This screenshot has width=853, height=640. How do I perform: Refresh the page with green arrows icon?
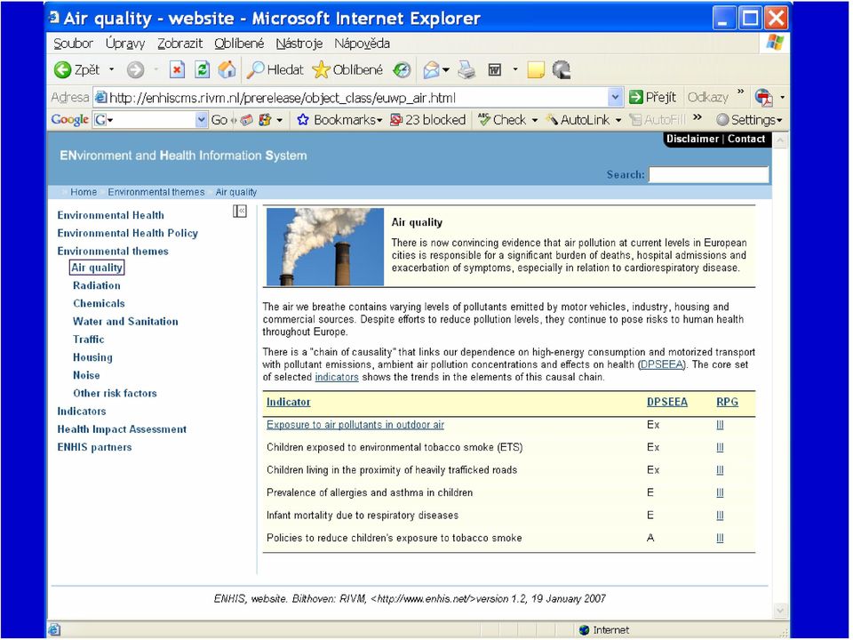pyautogui.click(x=203, y=69)
